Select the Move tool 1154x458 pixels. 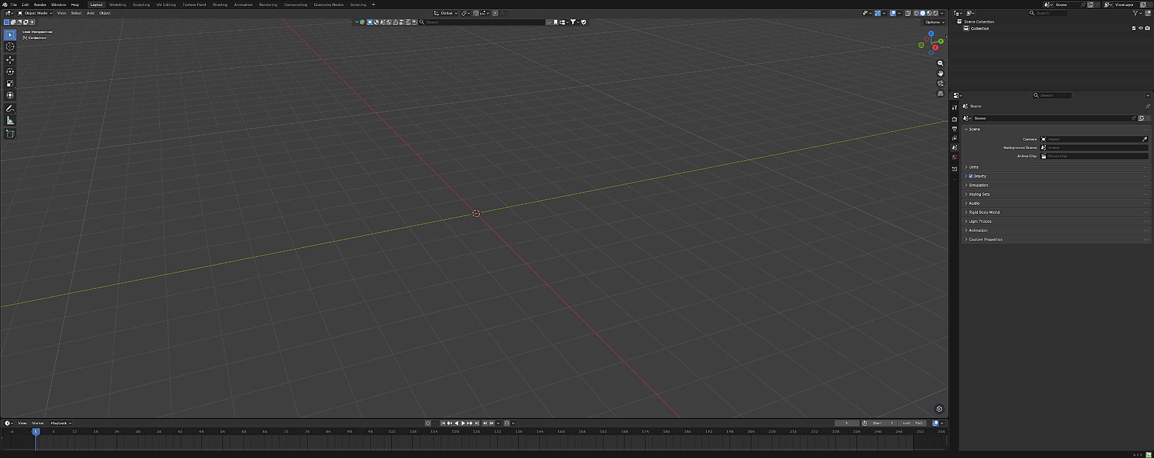coord(10,60)
